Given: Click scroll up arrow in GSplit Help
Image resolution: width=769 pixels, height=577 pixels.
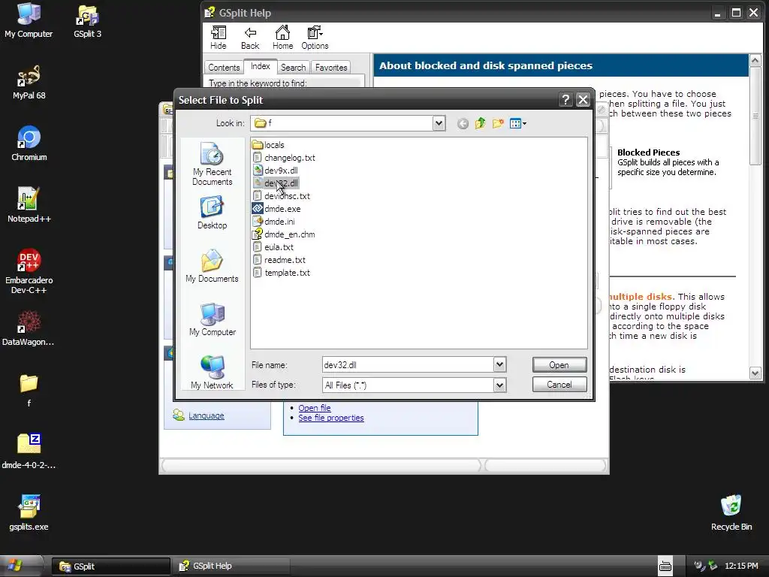Looking at the screenshot, I should pyautogui.click(x=755, y=61).
